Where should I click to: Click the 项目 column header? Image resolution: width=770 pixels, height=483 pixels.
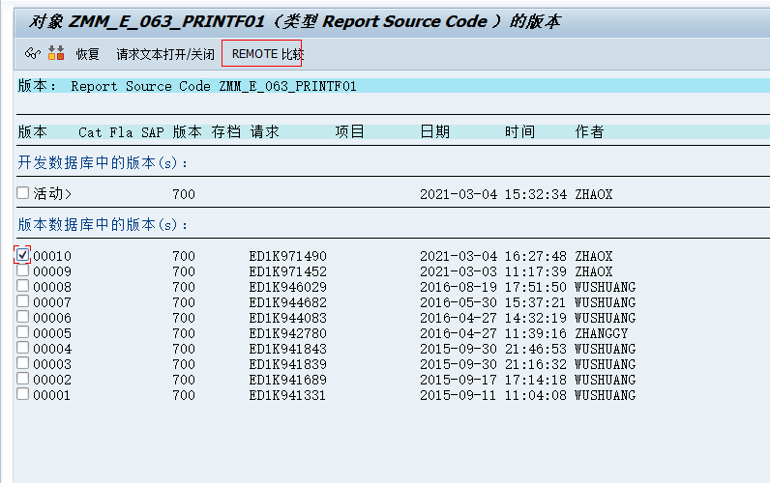(349, 132)
